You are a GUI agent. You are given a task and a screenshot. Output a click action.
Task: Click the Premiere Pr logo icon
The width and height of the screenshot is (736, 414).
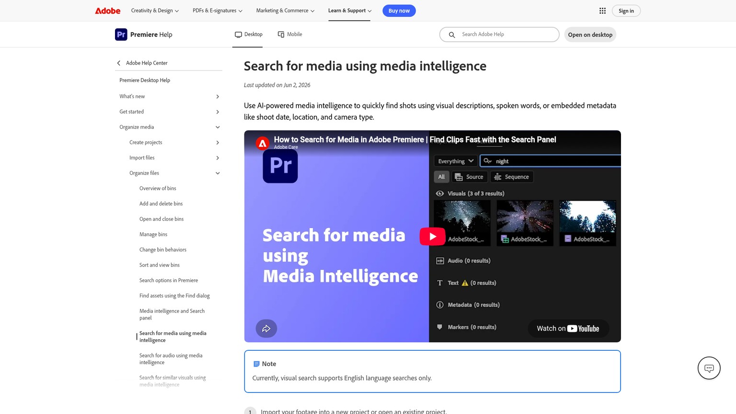pyautogui.click(x=121, y=34)
